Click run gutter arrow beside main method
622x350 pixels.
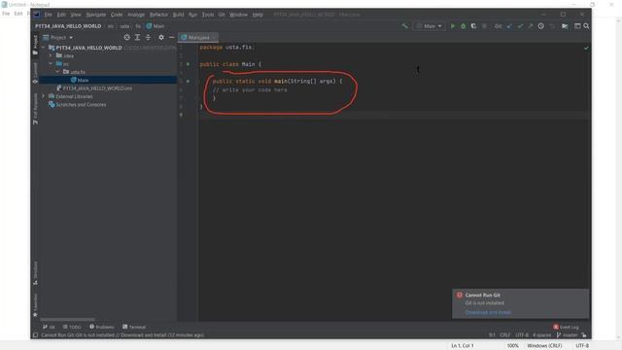[x=188, y=81]
